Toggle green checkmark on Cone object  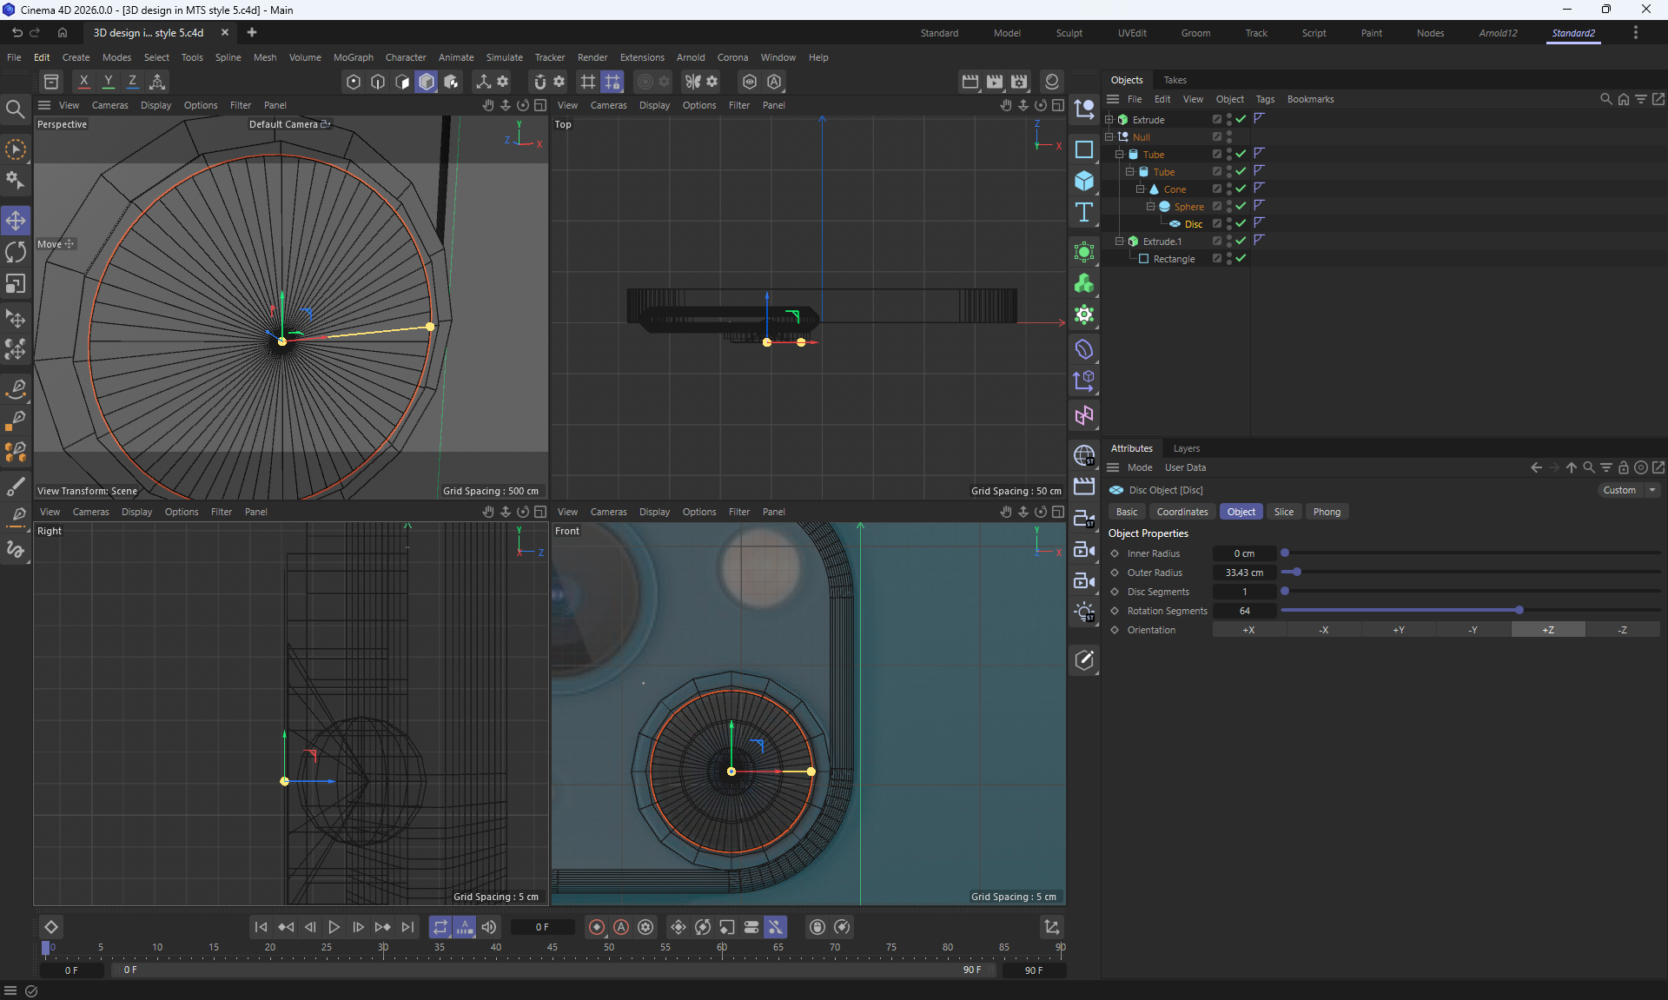(1241, 189)
